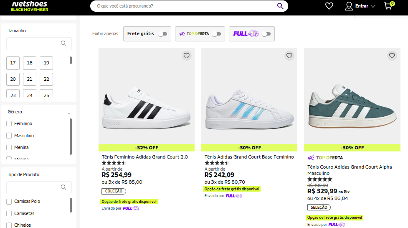Open the shopping cart icon
This screenshot has height=228, width=408.
pyautogui.click(x=388, y=6)
